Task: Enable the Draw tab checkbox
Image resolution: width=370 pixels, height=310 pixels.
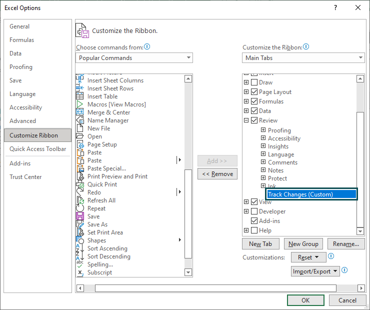Action: coord(254,82)
